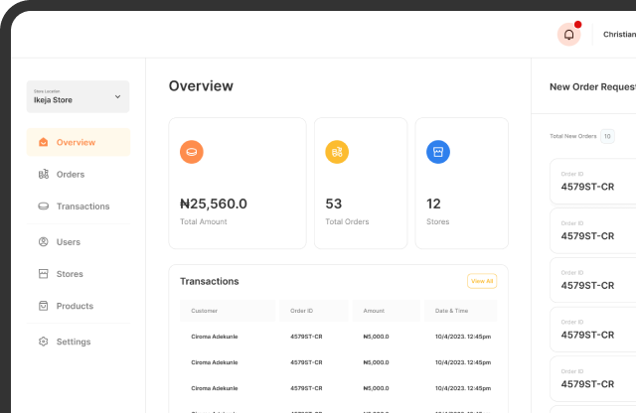Image resolution: width=636 pixels, height=413 pixels.
Task: Click the Orders icon in the sidebar
Action: (x=44, y=175)
